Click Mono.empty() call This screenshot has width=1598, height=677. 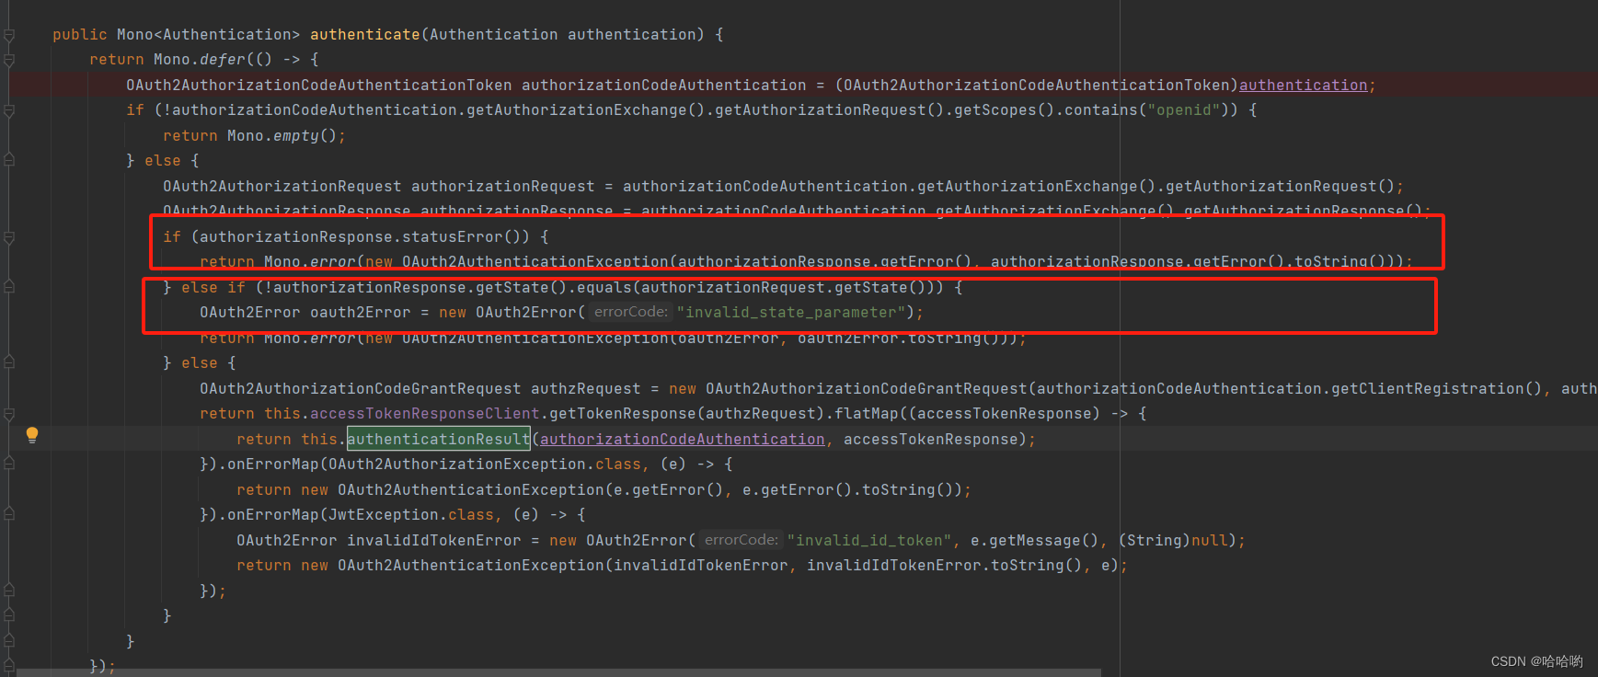[282, 135]
